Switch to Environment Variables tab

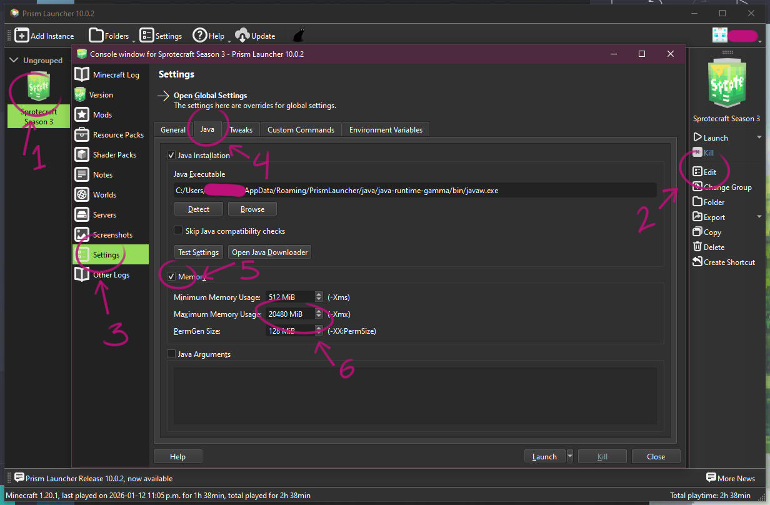coord(386,130)
